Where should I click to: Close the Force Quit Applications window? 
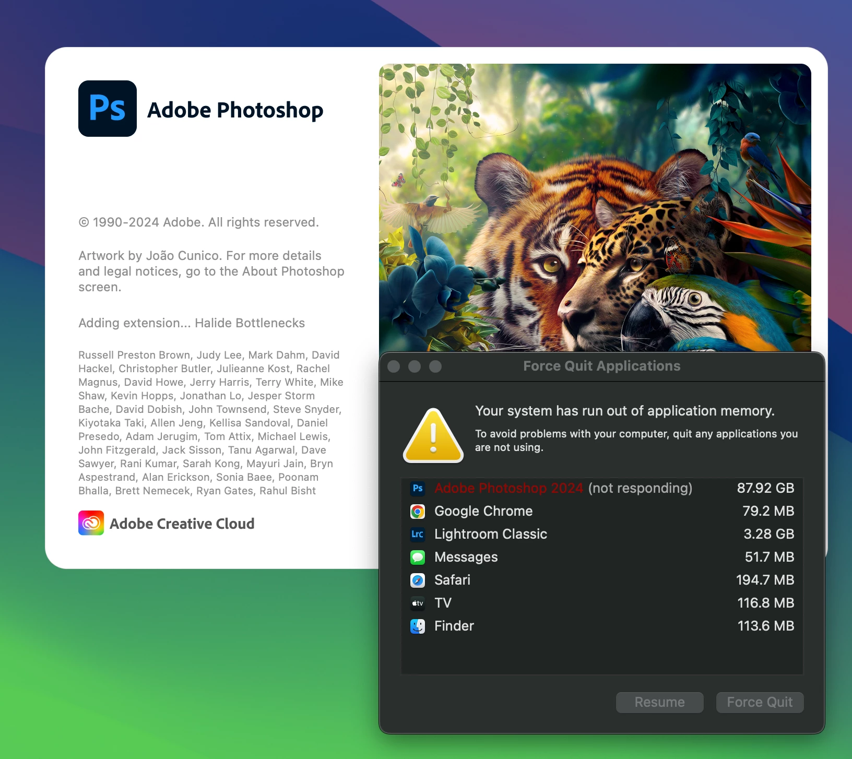pos(394,366)
